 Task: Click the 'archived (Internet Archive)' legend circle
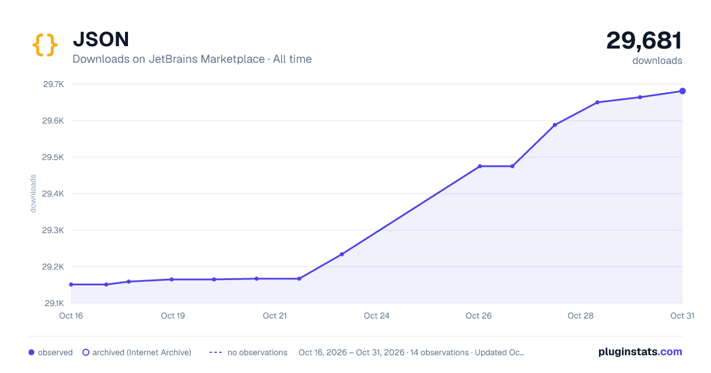(x=86, y=352)
